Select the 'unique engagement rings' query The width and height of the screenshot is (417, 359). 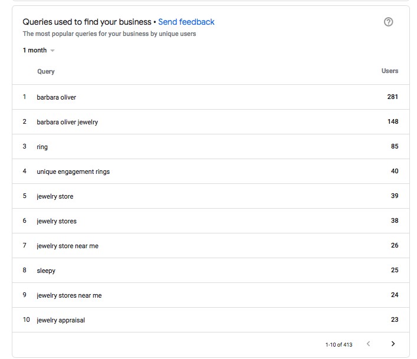pos(73,172)
